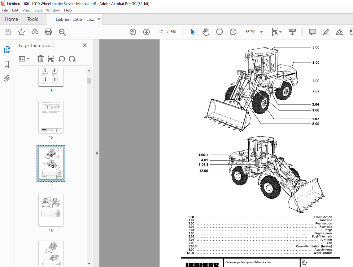The width and height of the screenshot is (353, 267).
Task: Close the Liebherr L506 document tab
Action: click(x=98, y=19)
